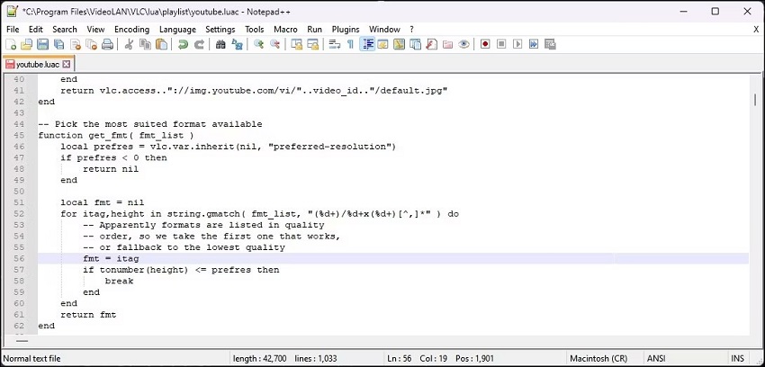765x367 pixels.
Task: Open the Search menu
Action: [65, 30]
